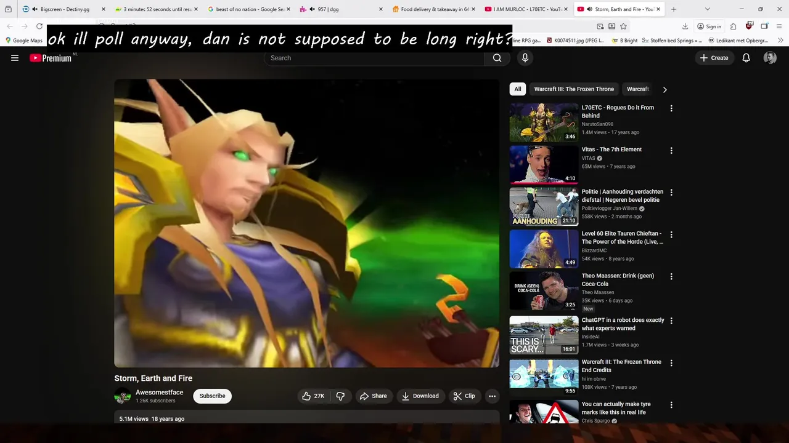Open the L70ETC Rogues Do it thumbnail
This screenshot has height=443, width=789.
(x=544, y=122)
